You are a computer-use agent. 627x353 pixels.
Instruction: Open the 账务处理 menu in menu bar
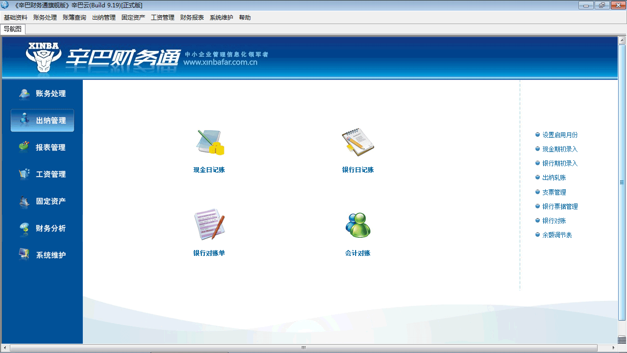coord(45,18)
